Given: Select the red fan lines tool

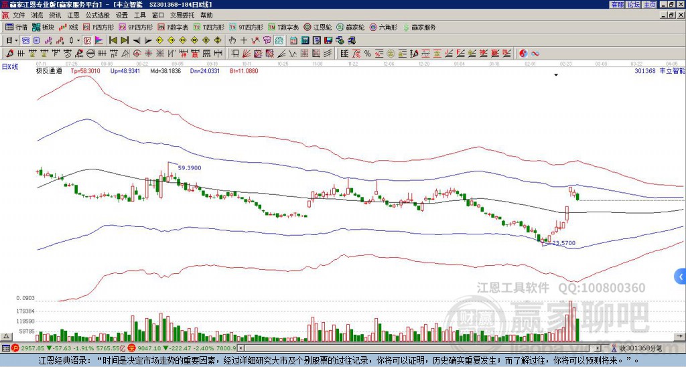Looking at the screenshot, I should point(247,54).
